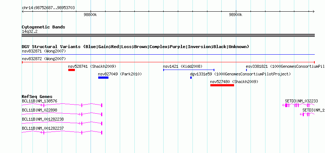Image resolution: width=325 pixels, height=153 pixels.
Task: Click the BCL11B|NM_001282238 gene label
Action: [43, 119]
